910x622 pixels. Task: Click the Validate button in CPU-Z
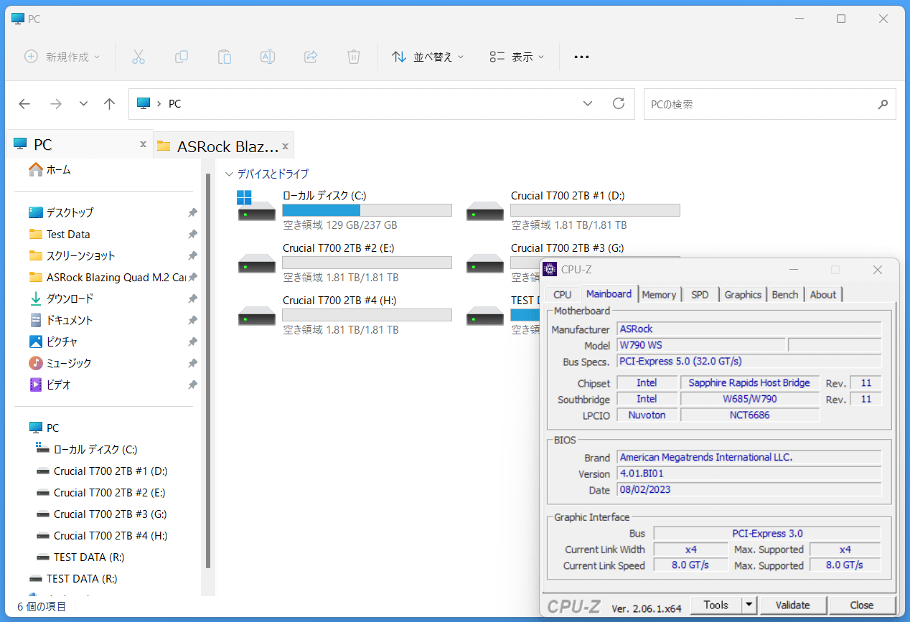[792, 605]
